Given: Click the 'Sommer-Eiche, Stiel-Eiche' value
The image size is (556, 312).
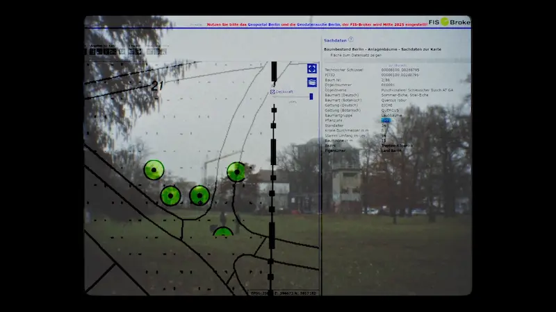Looking at the screenshot, I should 404,95.
